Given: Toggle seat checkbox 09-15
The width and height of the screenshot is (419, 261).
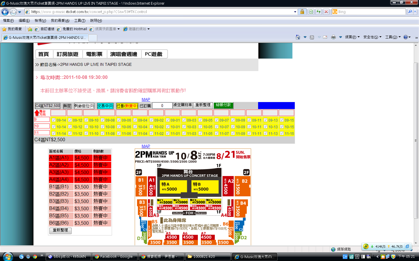Looking at the screenshot, I should [x=282, y=120].
